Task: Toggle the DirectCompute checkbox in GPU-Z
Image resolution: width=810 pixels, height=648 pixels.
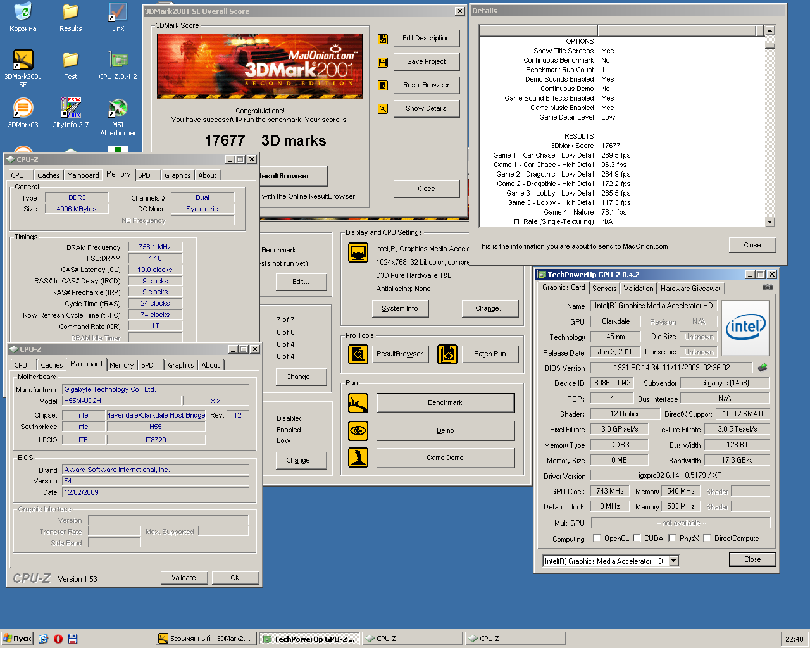Action: pyautogui.click(x=707, y=539)
